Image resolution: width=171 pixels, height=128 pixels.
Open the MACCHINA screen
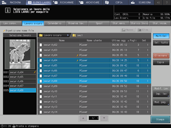tap(13, 2)
